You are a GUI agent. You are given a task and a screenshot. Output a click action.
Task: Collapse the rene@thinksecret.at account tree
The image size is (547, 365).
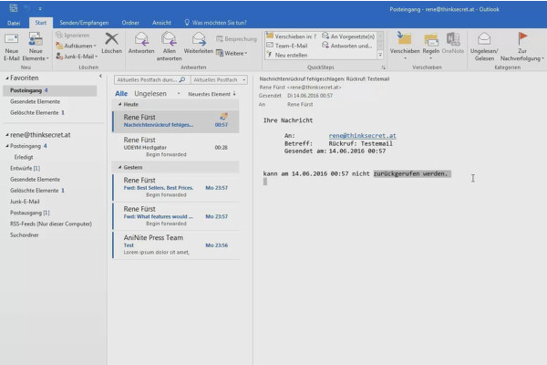coord(7,135)
